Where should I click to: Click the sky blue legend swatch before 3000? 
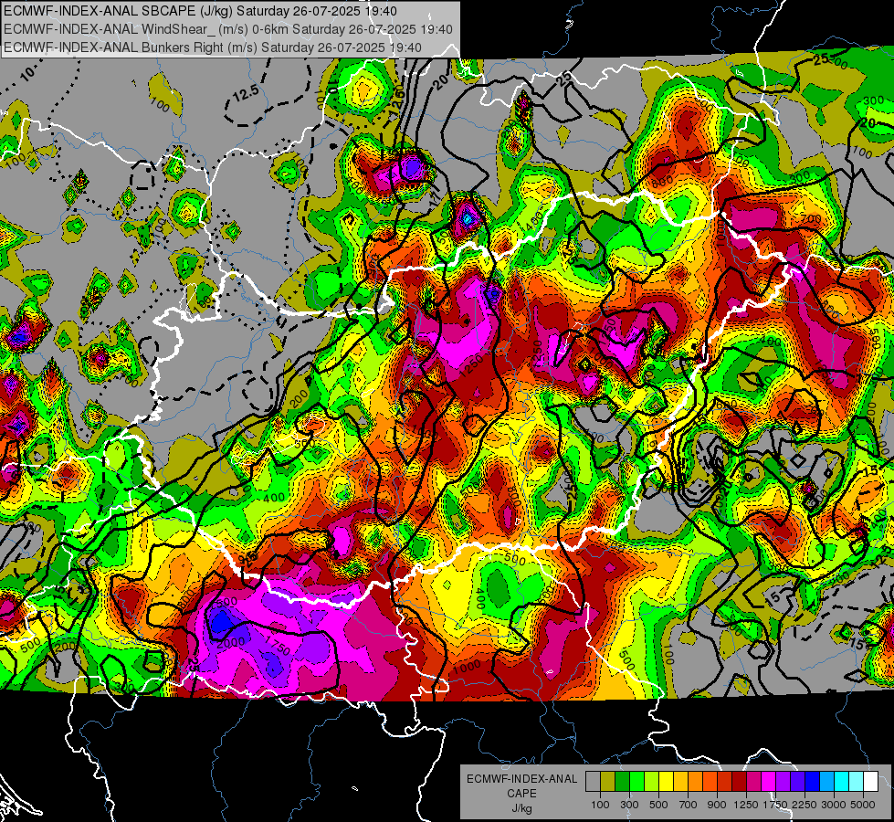pos(827,781)
